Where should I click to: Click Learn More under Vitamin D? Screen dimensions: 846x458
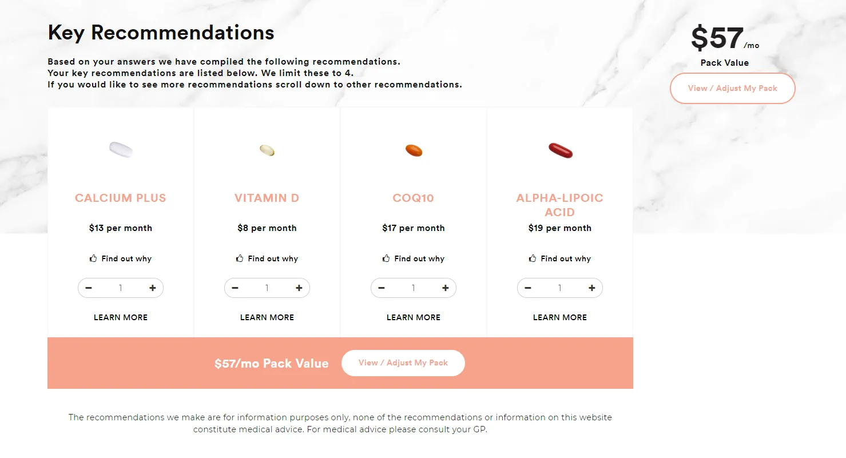267,317
